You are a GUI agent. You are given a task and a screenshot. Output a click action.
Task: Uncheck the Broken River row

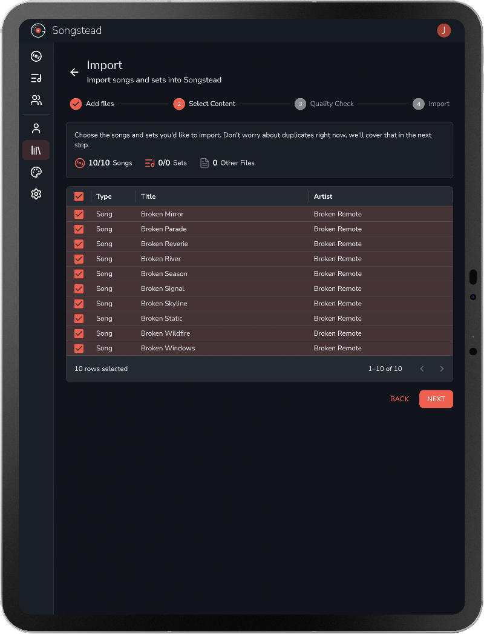click(x=79, y=259)
